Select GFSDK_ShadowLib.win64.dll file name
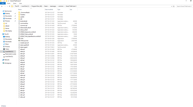This screenshot has width=193, height=107. 28,32
